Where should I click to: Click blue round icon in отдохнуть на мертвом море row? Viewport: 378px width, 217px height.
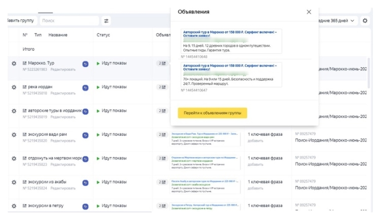pos(85,159)
